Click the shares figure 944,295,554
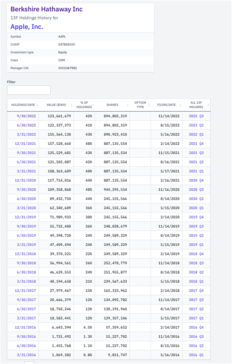Viewport: 232px width, 364px height. click(x=115, y=189)
